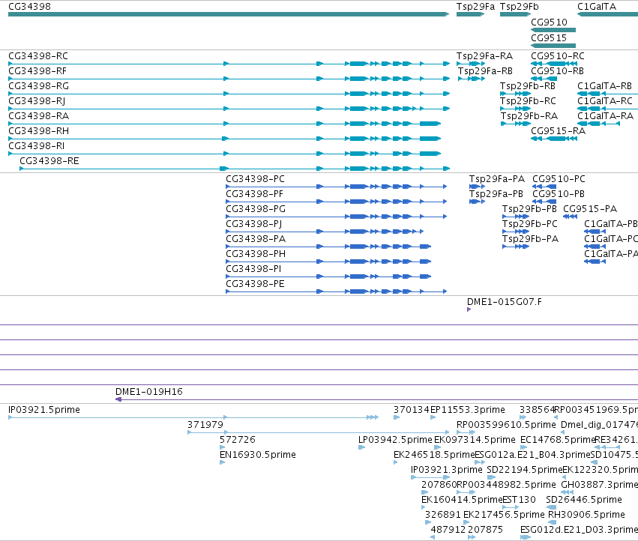The height and width of the screenshot is (541, 638).
Task: Click transcript CG34398-RC
Action: click(x=229, y=64)
